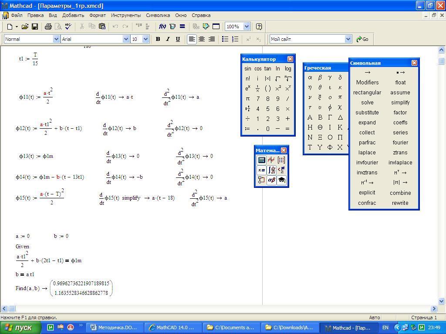
Task: Expand the Normal style dropdown
Action: 56,39
